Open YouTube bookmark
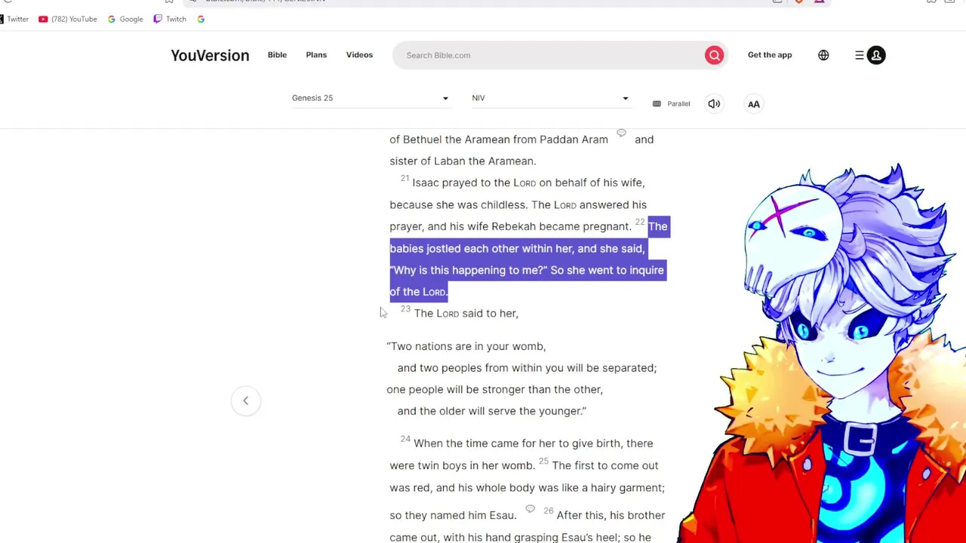 click(67, 19)
